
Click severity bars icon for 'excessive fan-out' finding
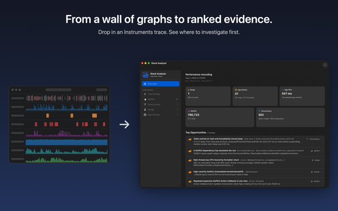click(x=190, y=151)
